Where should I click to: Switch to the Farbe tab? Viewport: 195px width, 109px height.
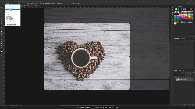175,7
